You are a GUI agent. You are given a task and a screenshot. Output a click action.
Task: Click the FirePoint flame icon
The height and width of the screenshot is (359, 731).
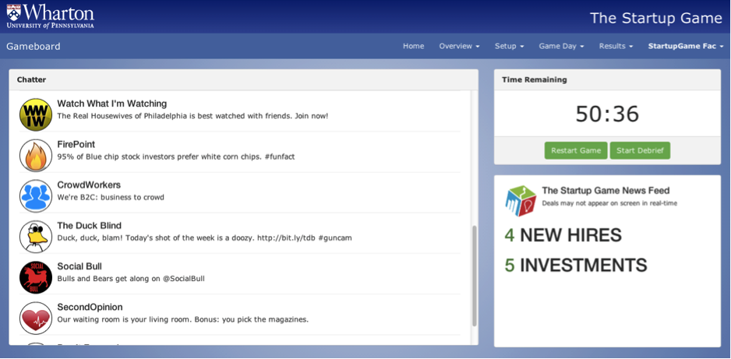click(x=35, y=155)
